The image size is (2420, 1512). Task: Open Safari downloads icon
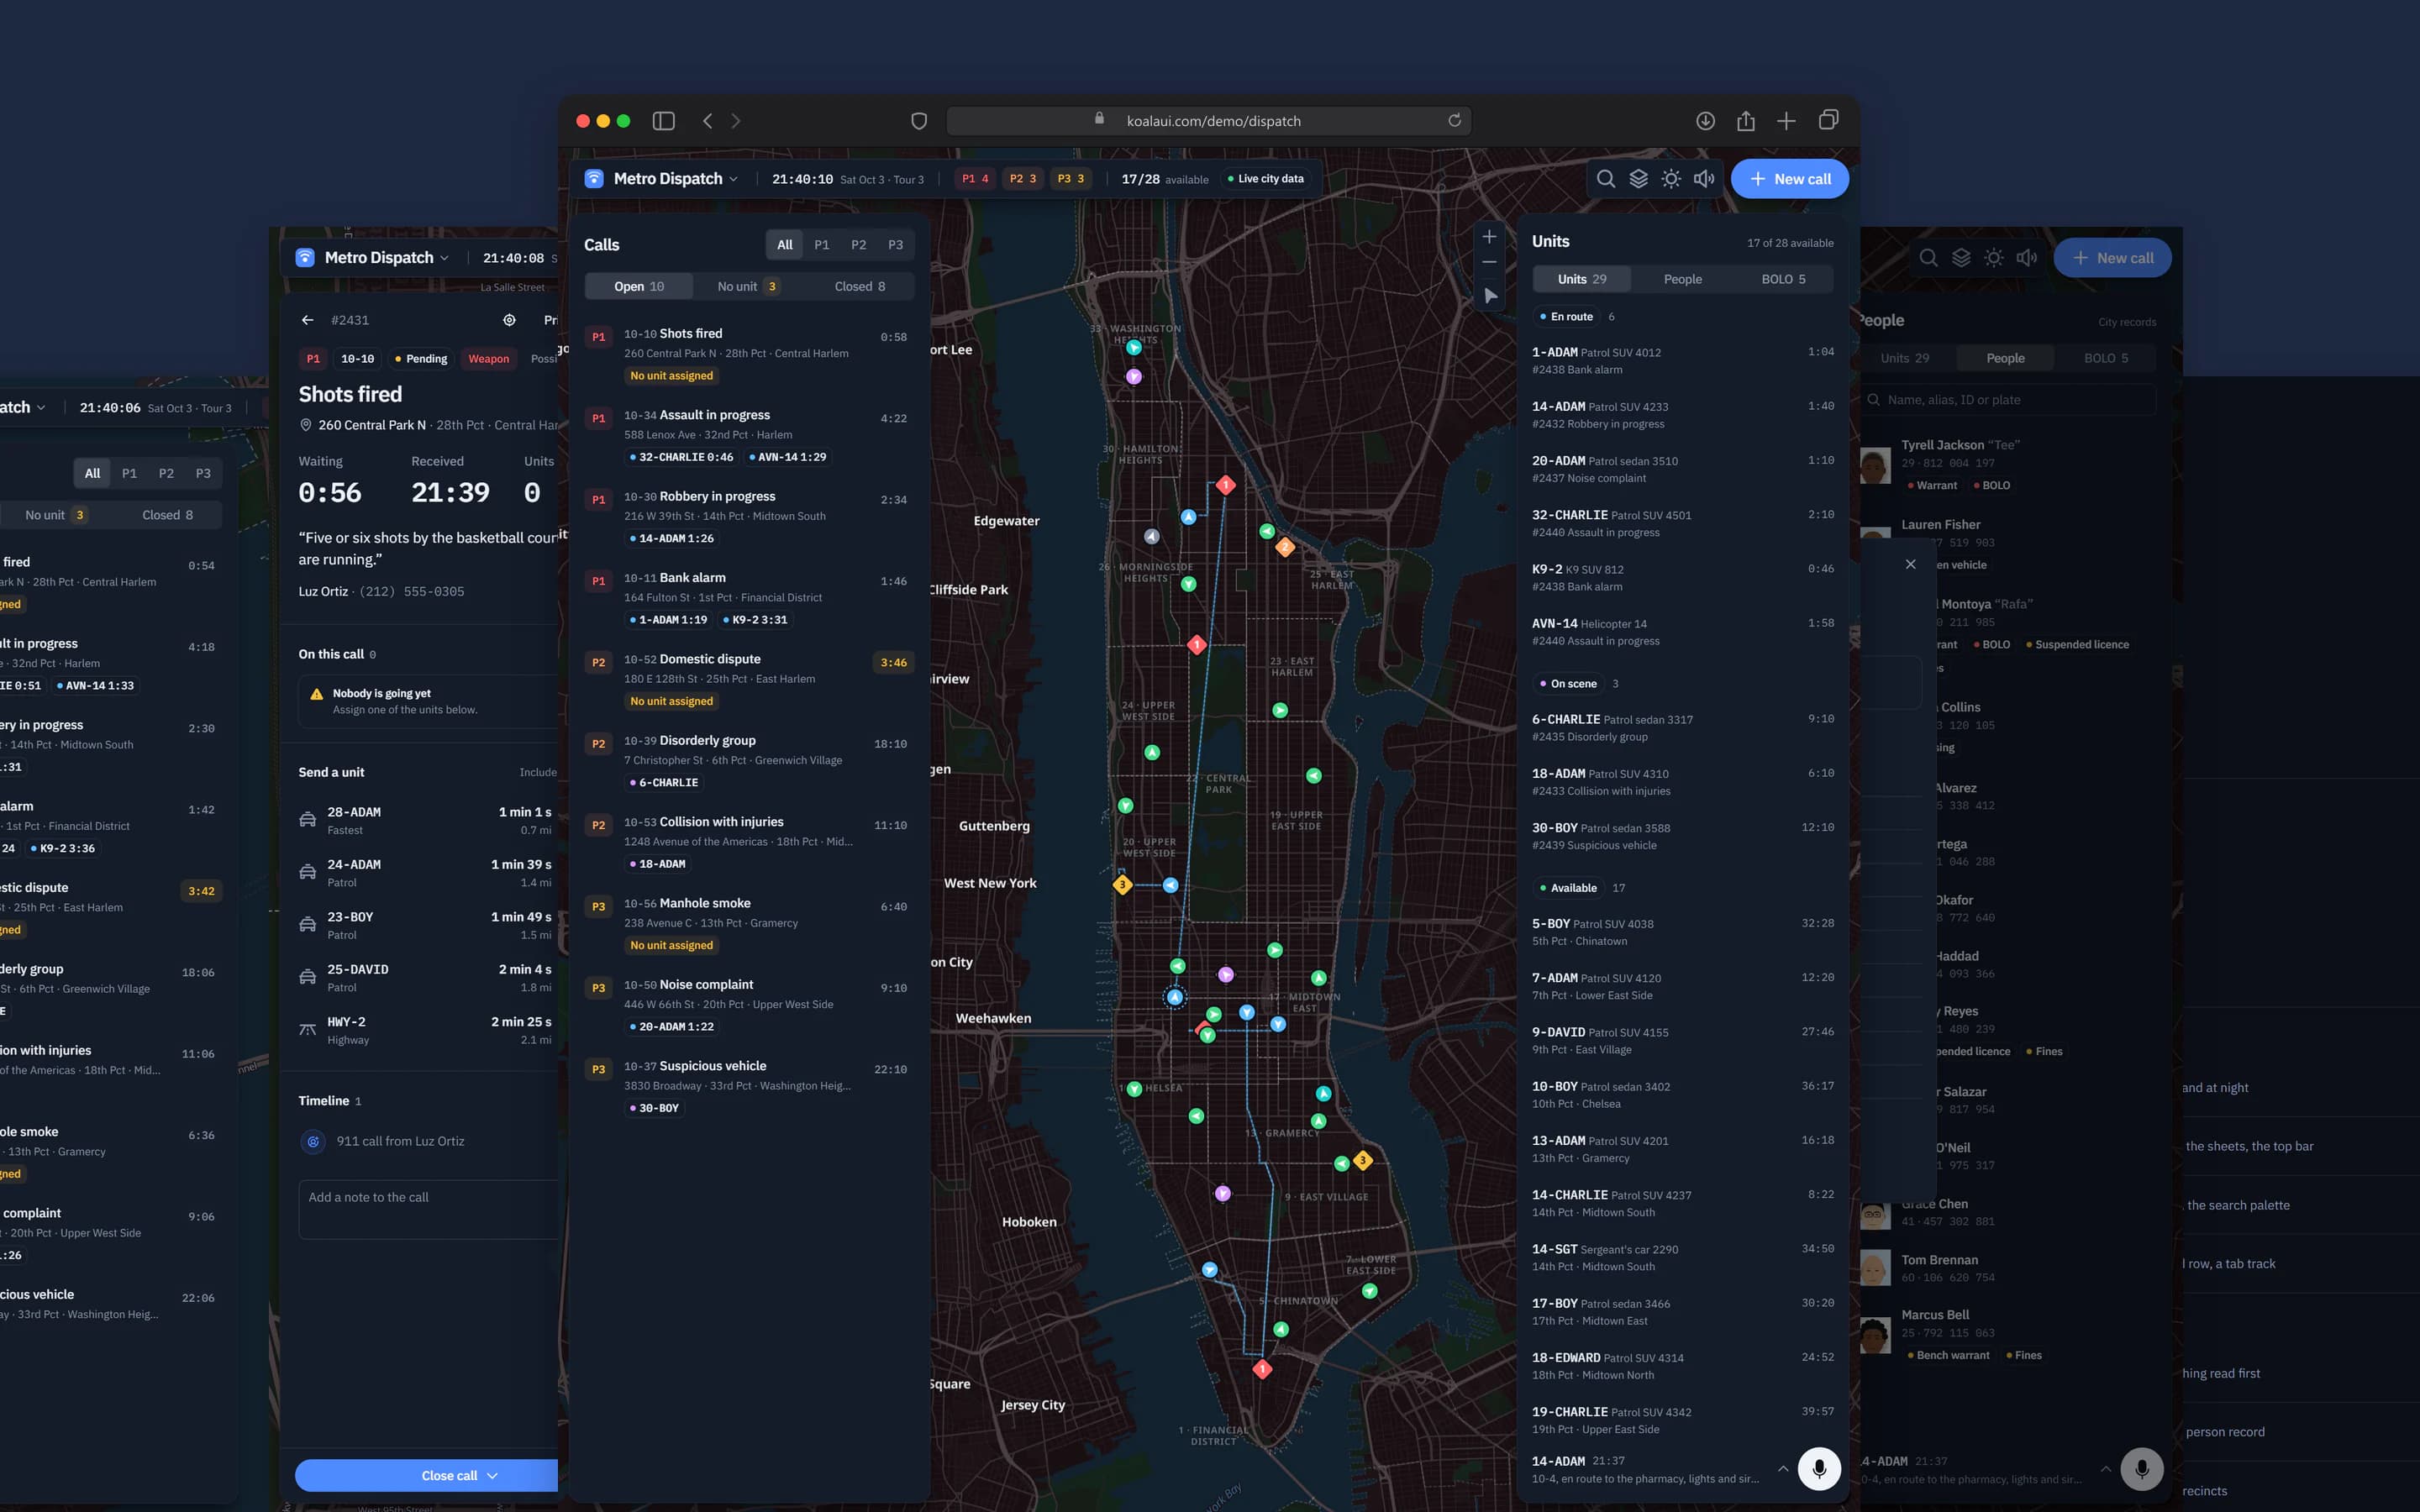[1705, 121]
